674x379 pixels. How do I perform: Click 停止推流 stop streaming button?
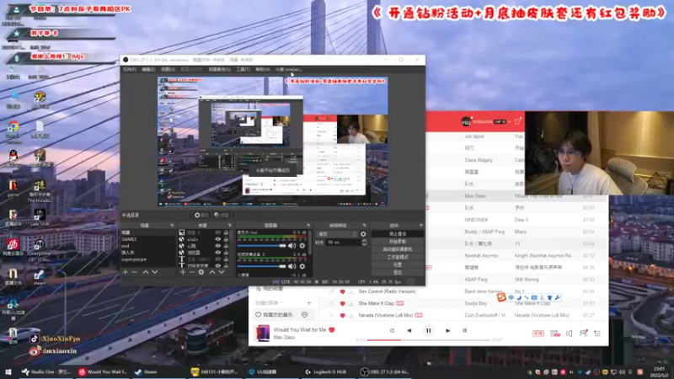click(397, 234)
